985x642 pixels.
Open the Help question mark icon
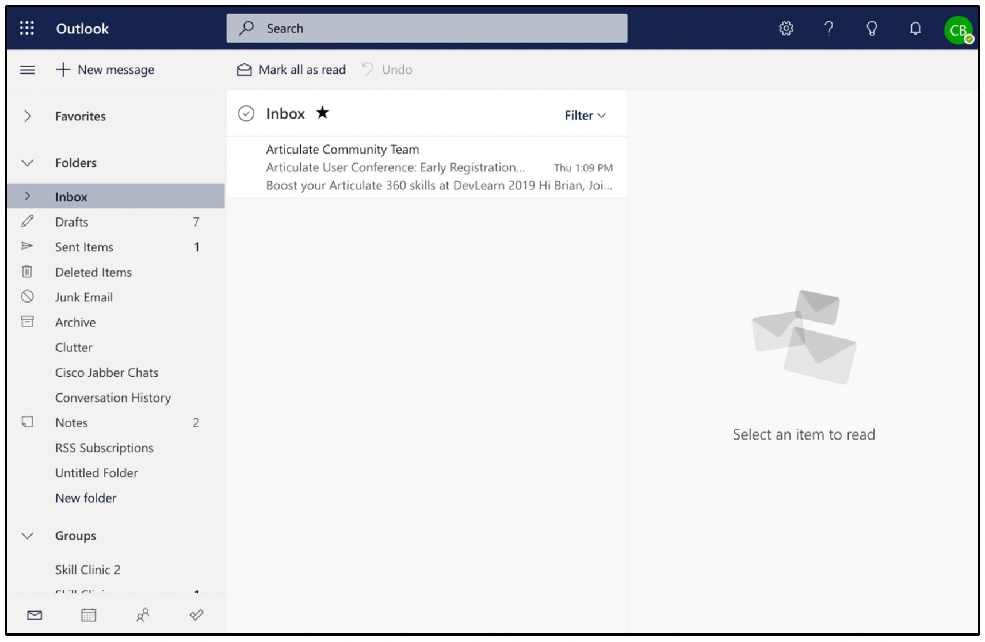(x=829, y=28)
